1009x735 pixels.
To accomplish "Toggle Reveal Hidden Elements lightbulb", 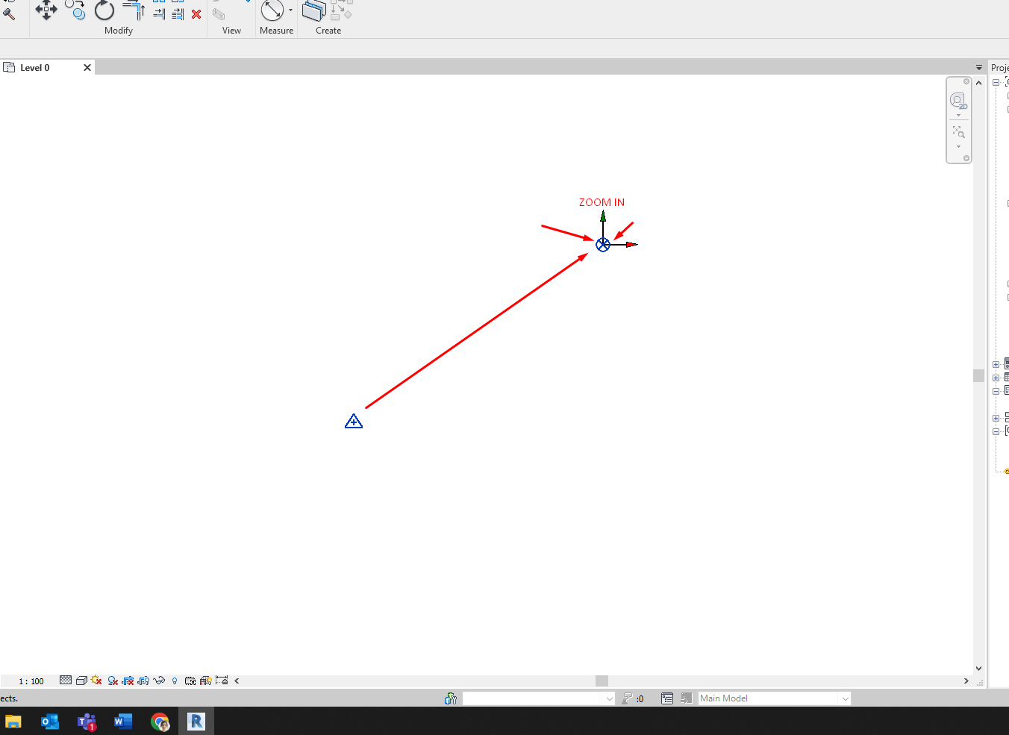I will [174, 681].
